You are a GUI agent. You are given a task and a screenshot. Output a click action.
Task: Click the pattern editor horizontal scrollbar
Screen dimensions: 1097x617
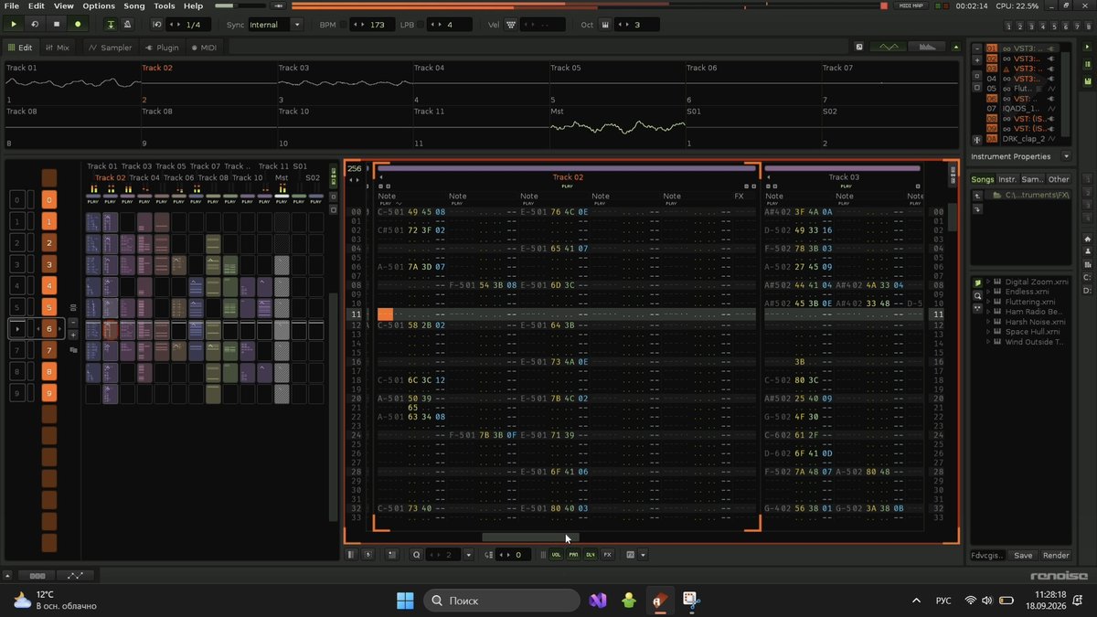[530, 537]
